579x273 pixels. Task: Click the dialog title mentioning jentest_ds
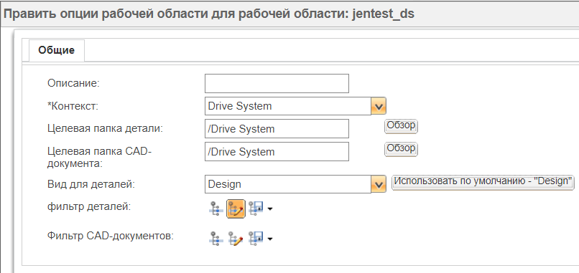coord(209,14)
